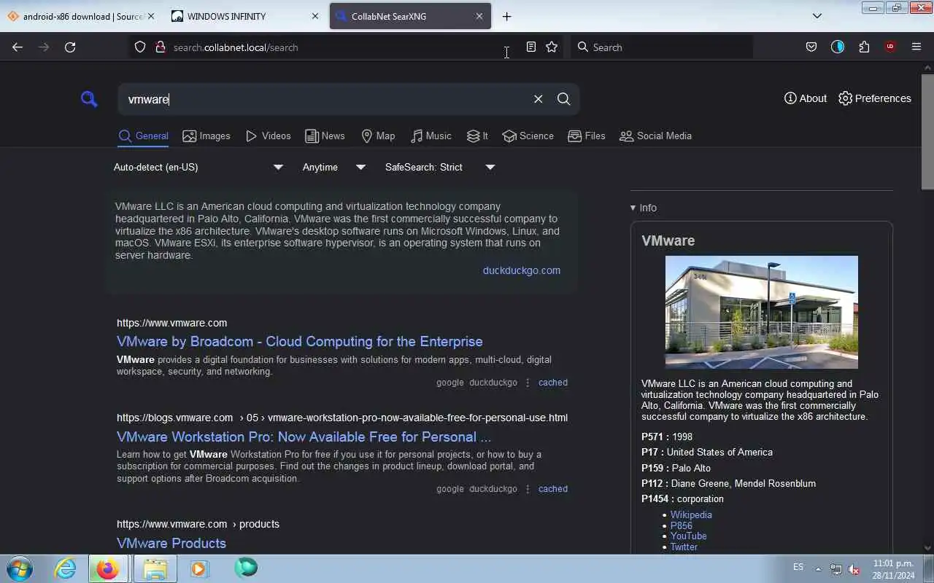Reload the current page
934x583 pixels.
point(70,47)
